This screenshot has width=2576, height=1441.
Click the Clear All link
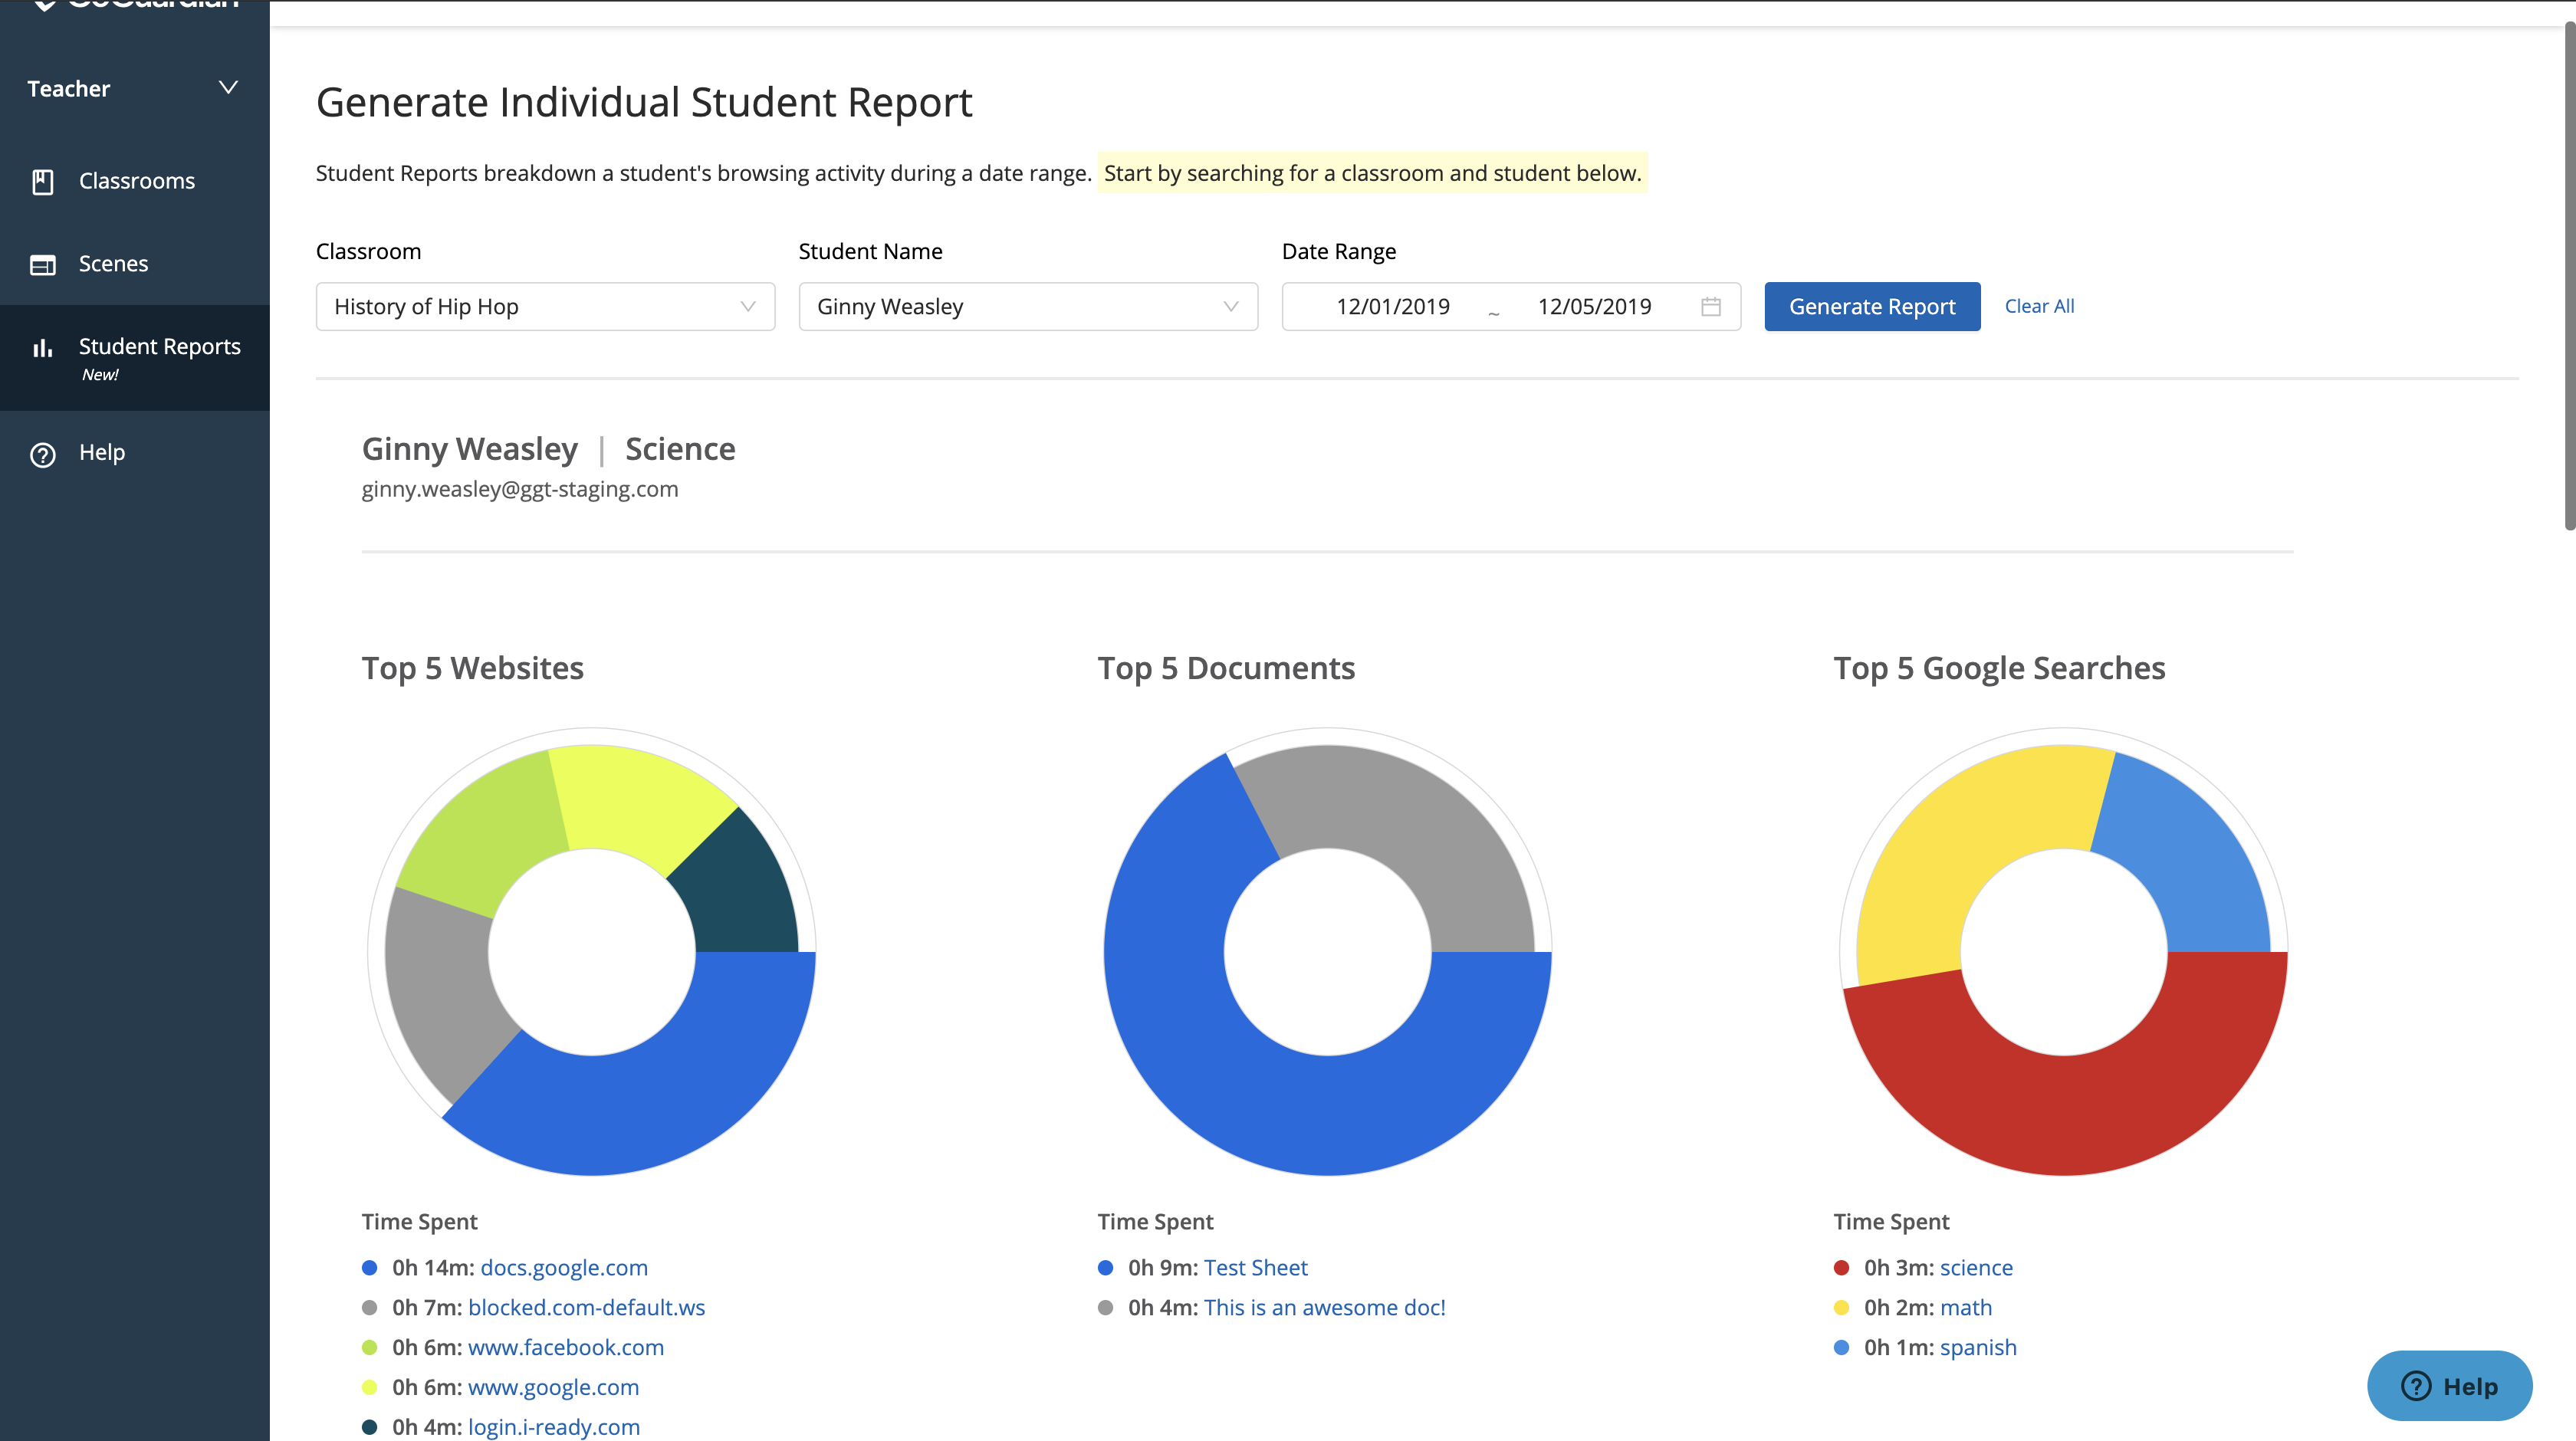point(2039,307)
